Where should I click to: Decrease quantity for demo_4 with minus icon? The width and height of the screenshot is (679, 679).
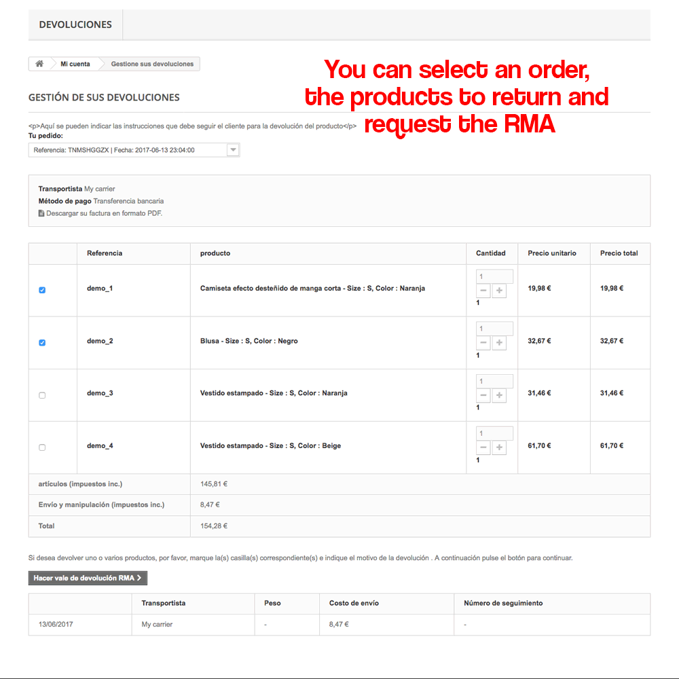click(x=483, y=447)
